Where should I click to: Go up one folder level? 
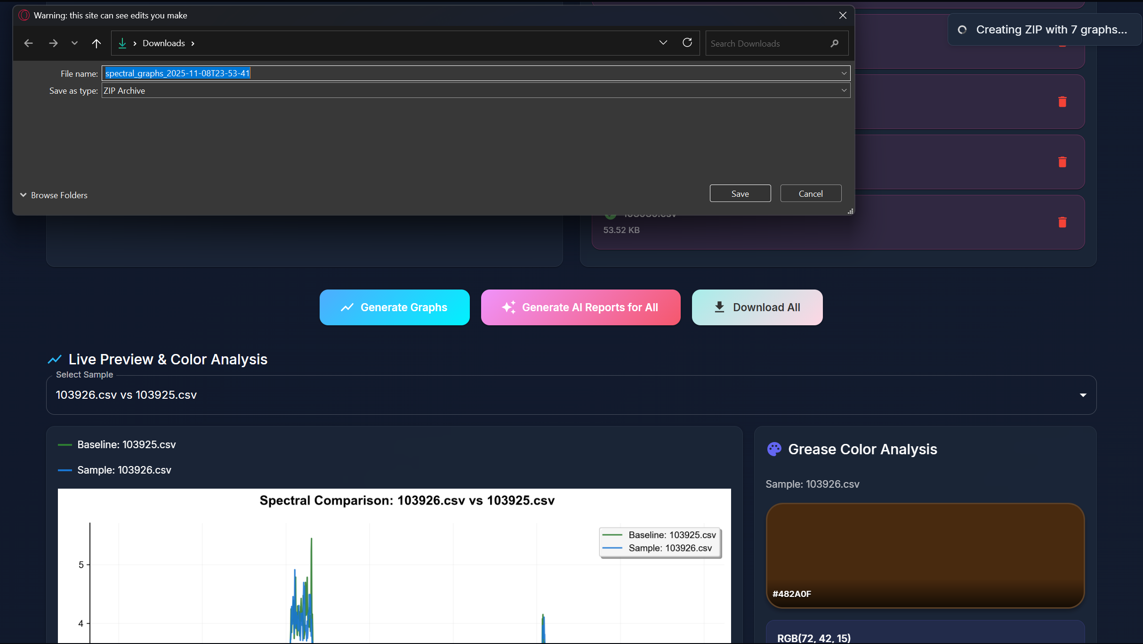click(97, 43)
